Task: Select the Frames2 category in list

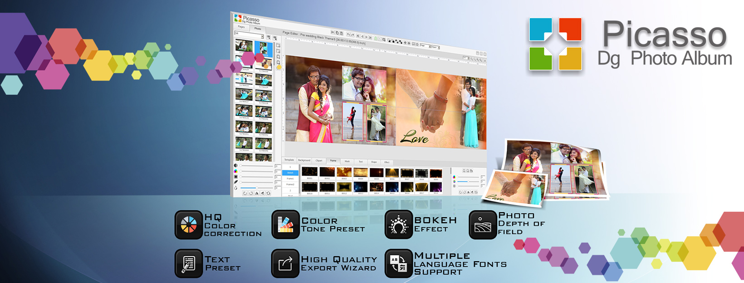Action: tap(290, 185)
